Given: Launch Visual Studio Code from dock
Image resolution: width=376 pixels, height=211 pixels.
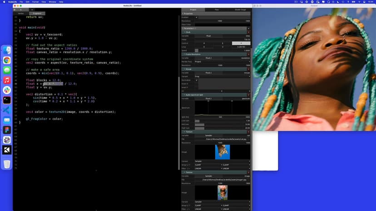Looking at the screenshot, I should tap(7, 110).
